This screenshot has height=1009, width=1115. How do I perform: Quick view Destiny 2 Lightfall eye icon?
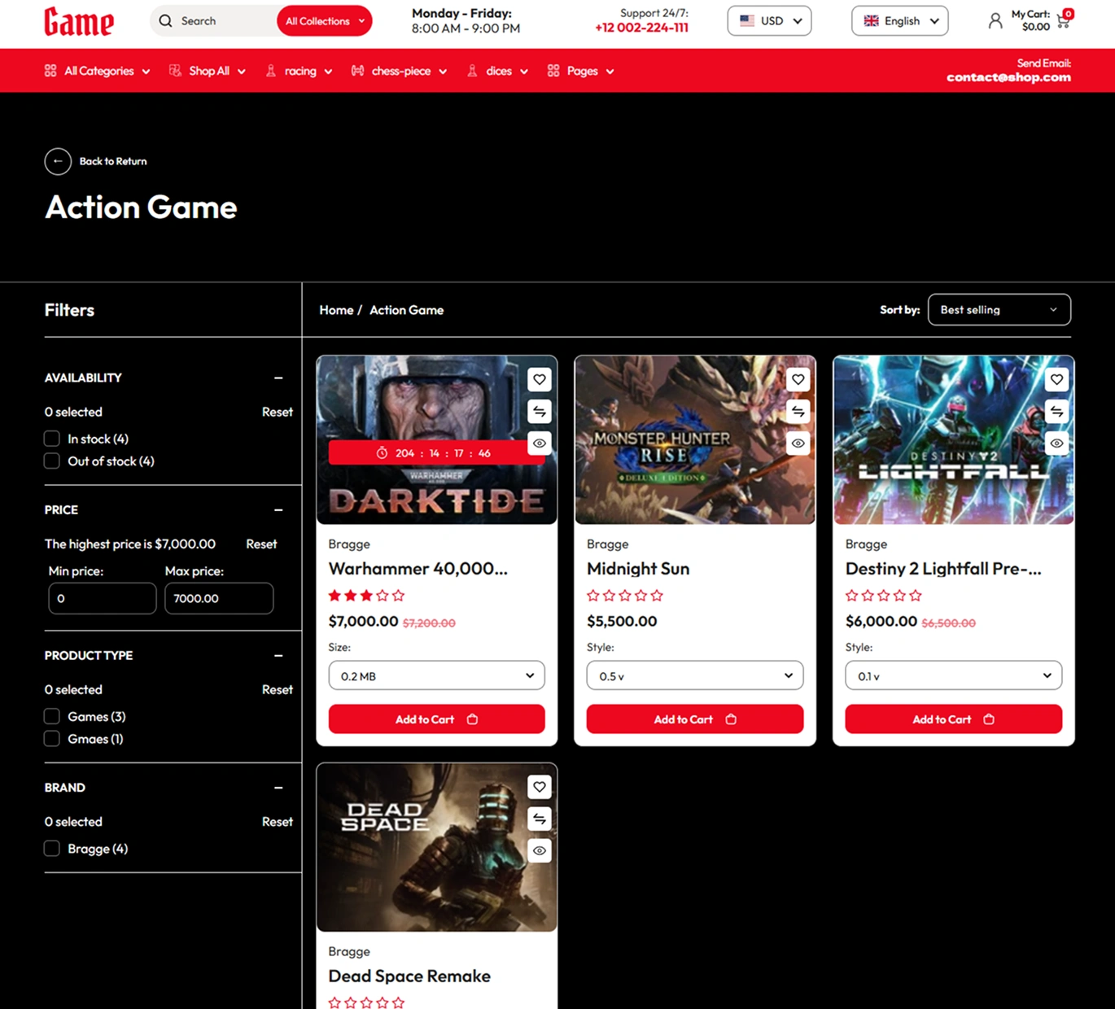1056,443
